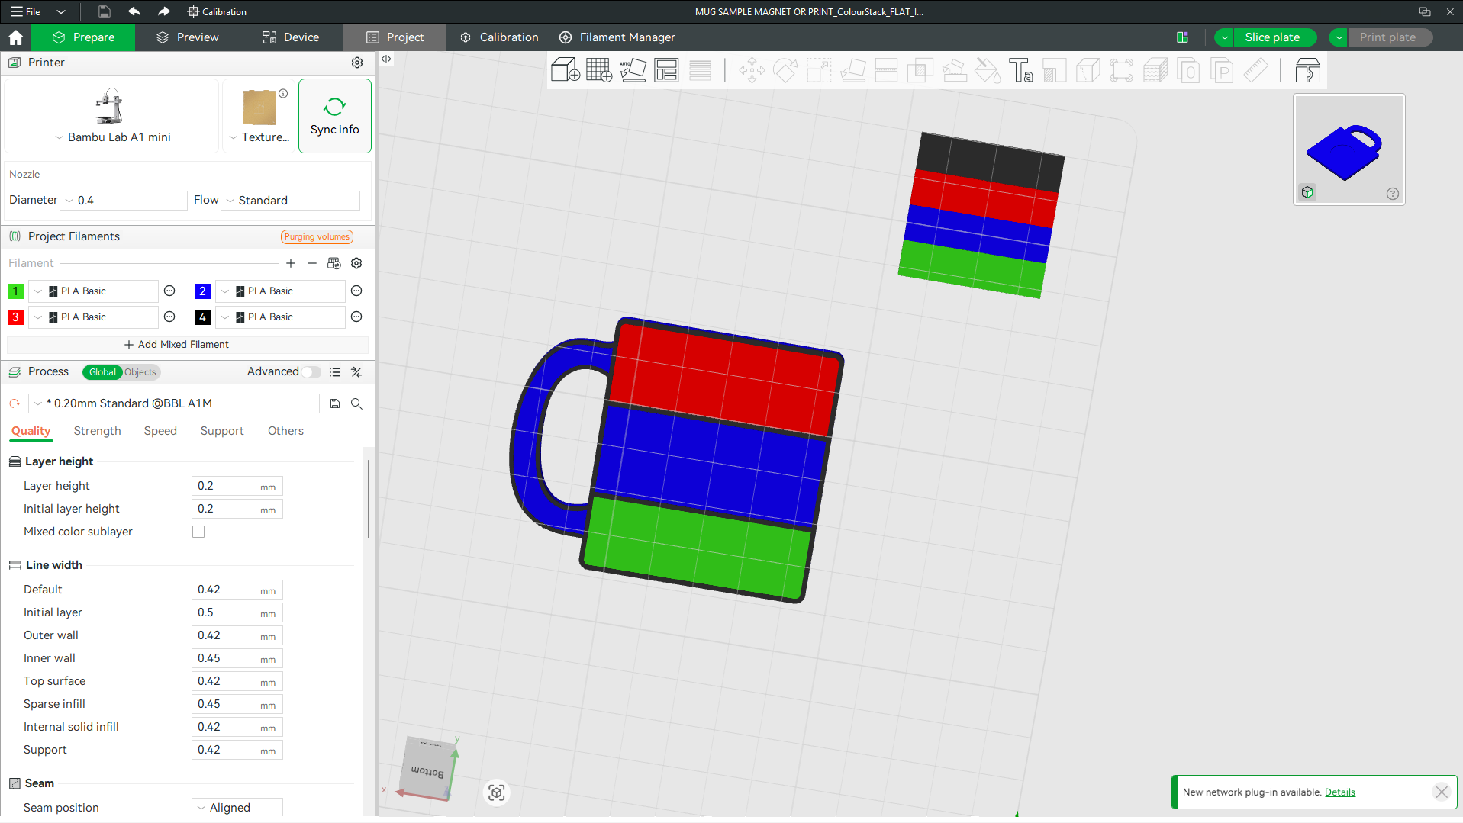The image size is (1463, 823).
Task: Click the Auto orient icon
Action: tap(633, 70)
